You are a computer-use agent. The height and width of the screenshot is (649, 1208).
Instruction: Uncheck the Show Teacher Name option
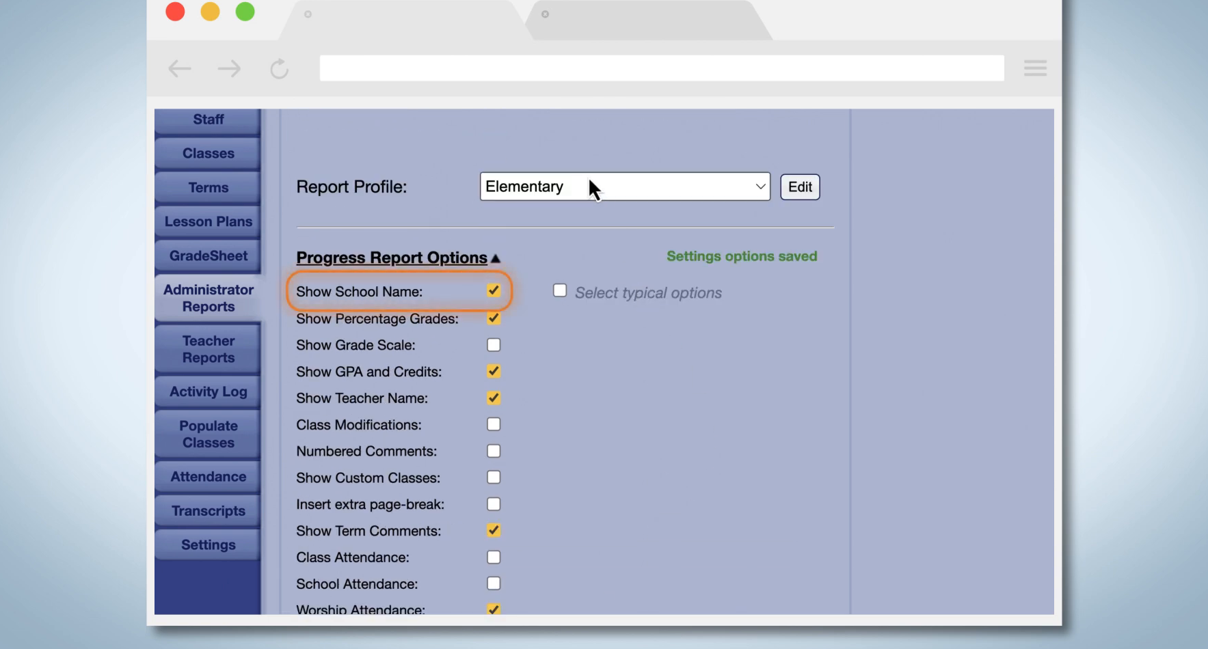point(494,398)
